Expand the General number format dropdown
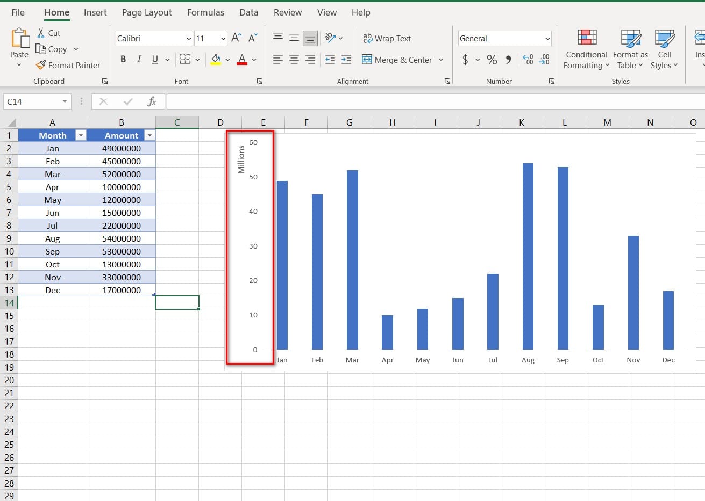 coord(547,39)
